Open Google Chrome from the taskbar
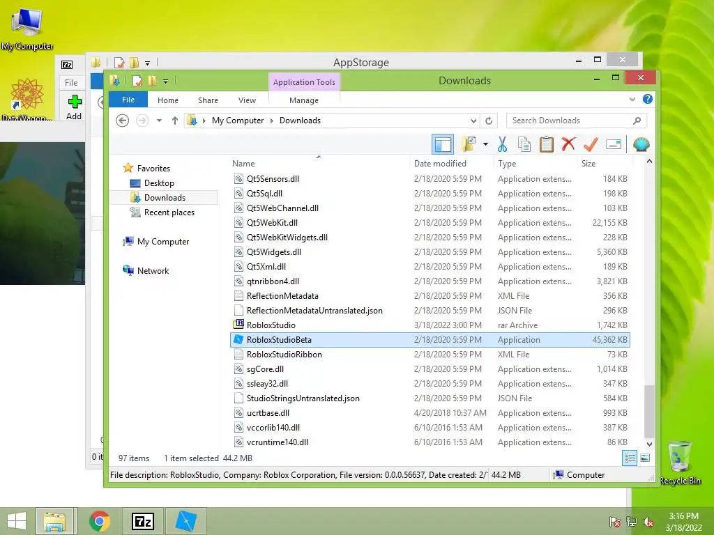The height and width of the screenshot is (535, 714). coord(100,521)
